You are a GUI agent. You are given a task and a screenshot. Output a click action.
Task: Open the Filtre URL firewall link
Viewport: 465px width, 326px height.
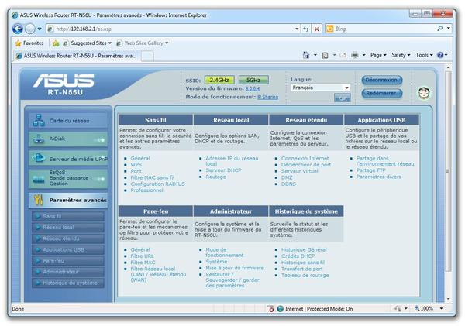coord(142,256)
